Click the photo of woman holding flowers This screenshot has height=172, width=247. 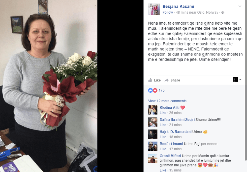tap(48, 86)
